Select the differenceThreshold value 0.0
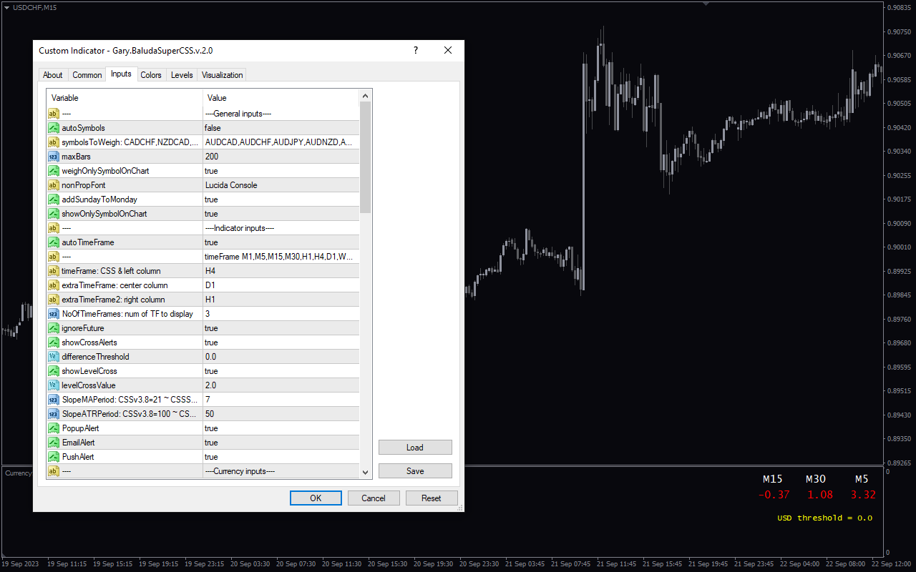The image size is (916, 572). pos(281,357)
